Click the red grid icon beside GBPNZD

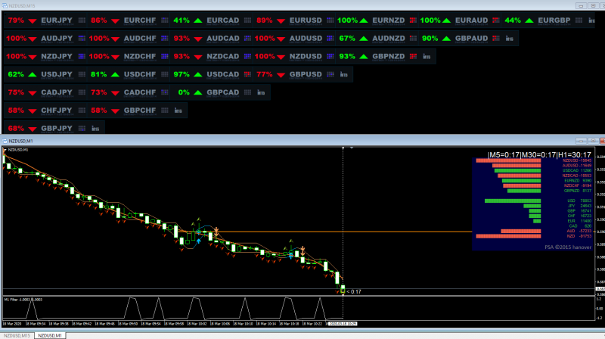(x=413, y=56)
